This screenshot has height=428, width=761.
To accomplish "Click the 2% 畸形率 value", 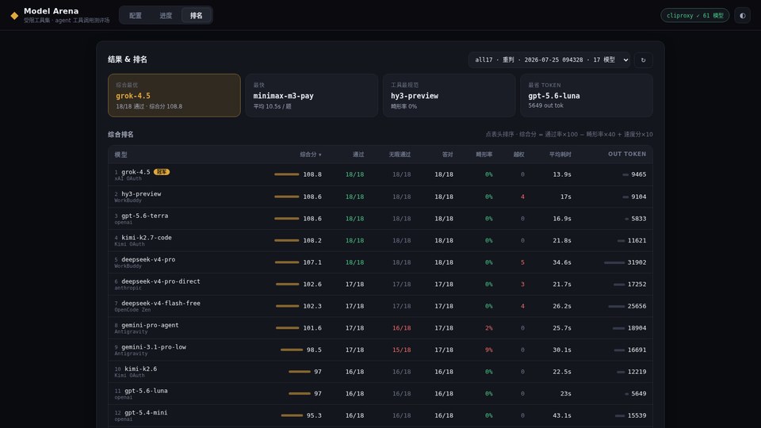I will (489, 328).
